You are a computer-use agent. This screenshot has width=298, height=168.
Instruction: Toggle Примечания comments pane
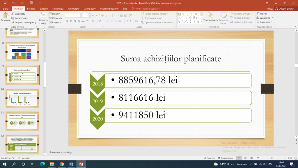click(225, 158)
